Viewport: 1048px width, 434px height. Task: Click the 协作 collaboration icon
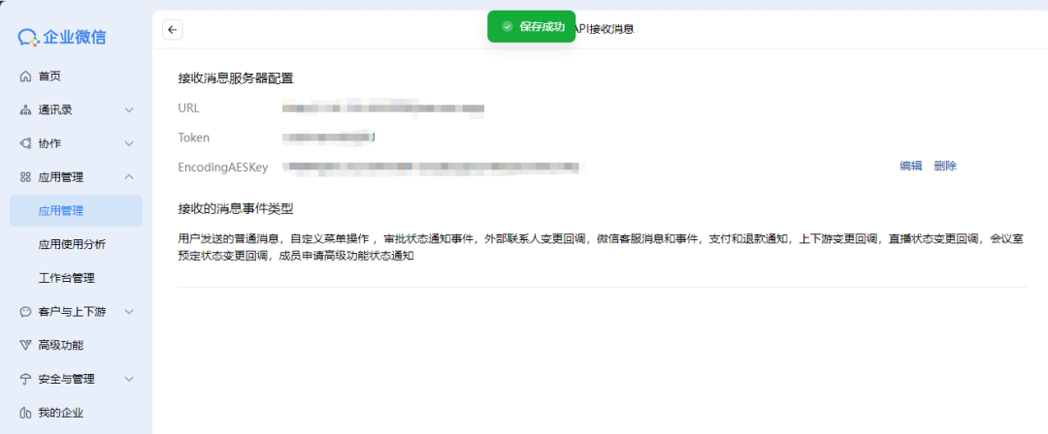[x=25, y=143]
